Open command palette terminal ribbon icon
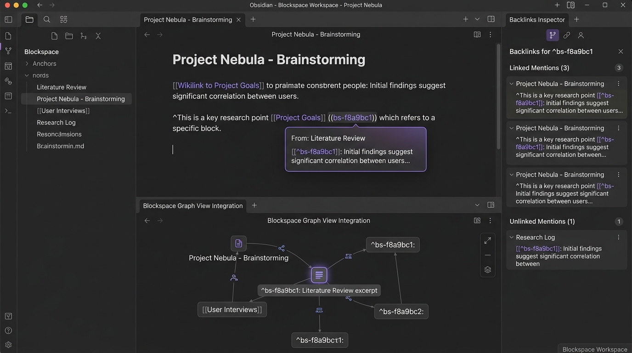Screen dimensions: 632x353 coord(8,111)
